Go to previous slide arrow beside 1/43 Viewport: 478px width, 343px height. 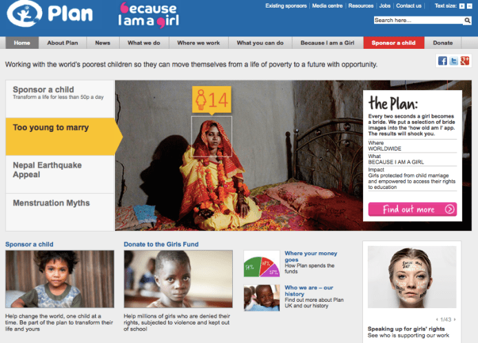tap(437, 320)
